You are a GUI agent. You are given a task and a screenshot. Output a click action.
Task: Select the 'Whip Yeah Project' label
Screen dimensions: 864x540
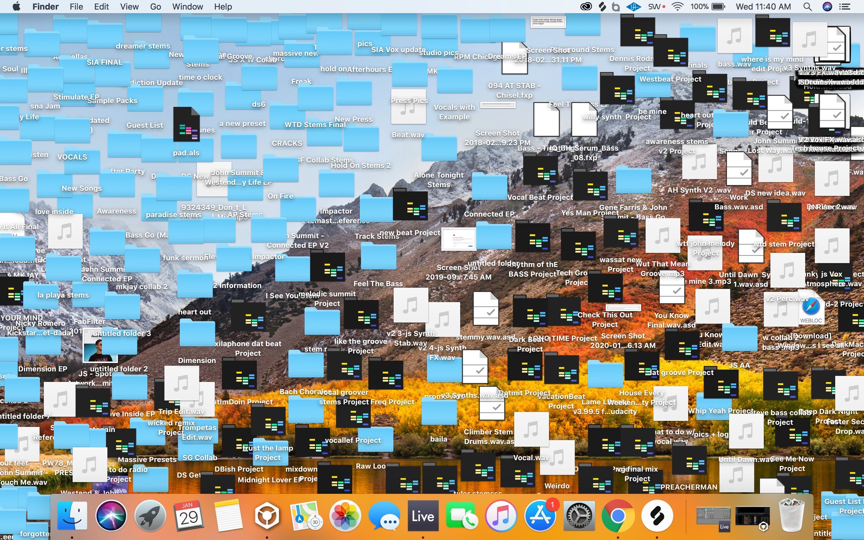(721, 411)
